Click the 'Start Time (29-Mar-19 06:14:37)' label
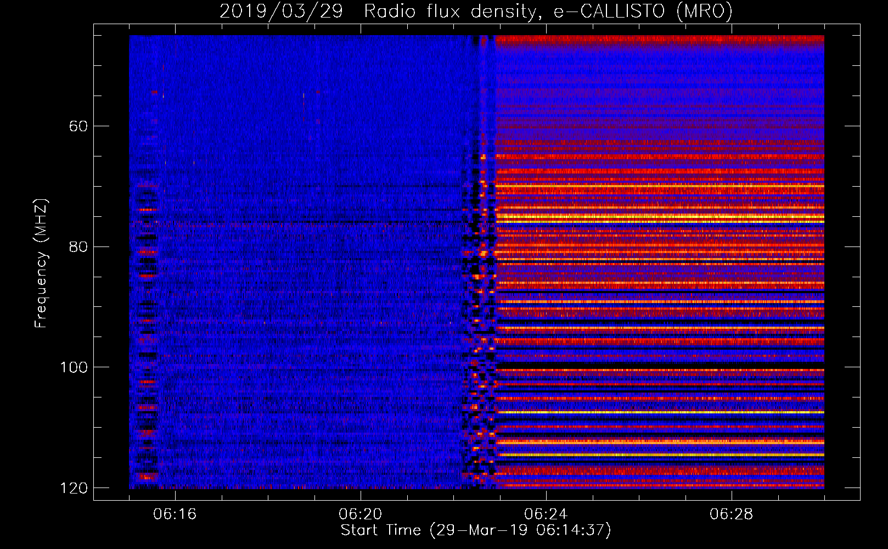 [x=476, y=530]
